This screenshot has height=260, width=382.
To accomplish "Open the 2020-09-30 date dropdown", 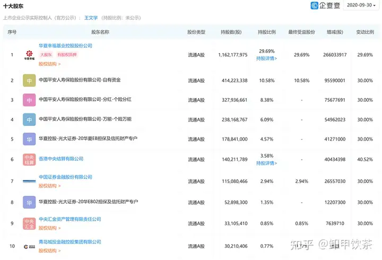I will pyautogui.click(x=361, y=5).
